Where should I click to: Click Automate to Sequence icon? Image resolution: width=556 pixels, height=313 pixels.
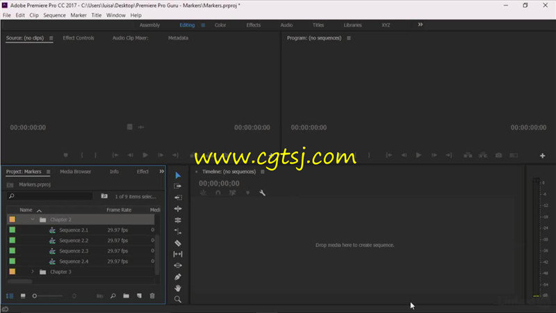pos(100,296)
